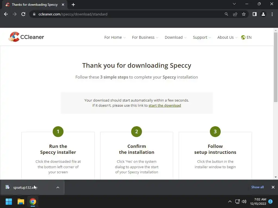278x208 pixels.
Task: Click the padlock site info icon
Action: coord(34,14)
